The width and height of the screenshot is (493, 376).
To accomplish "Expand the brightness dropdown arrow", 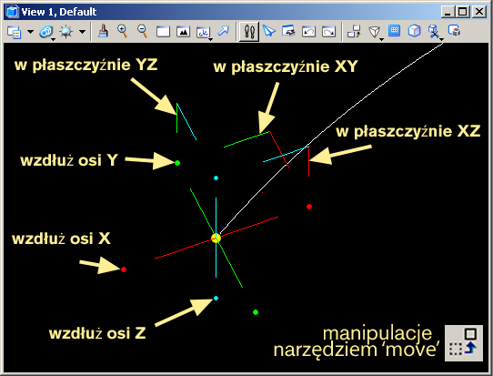I will [x=82, y=32].
